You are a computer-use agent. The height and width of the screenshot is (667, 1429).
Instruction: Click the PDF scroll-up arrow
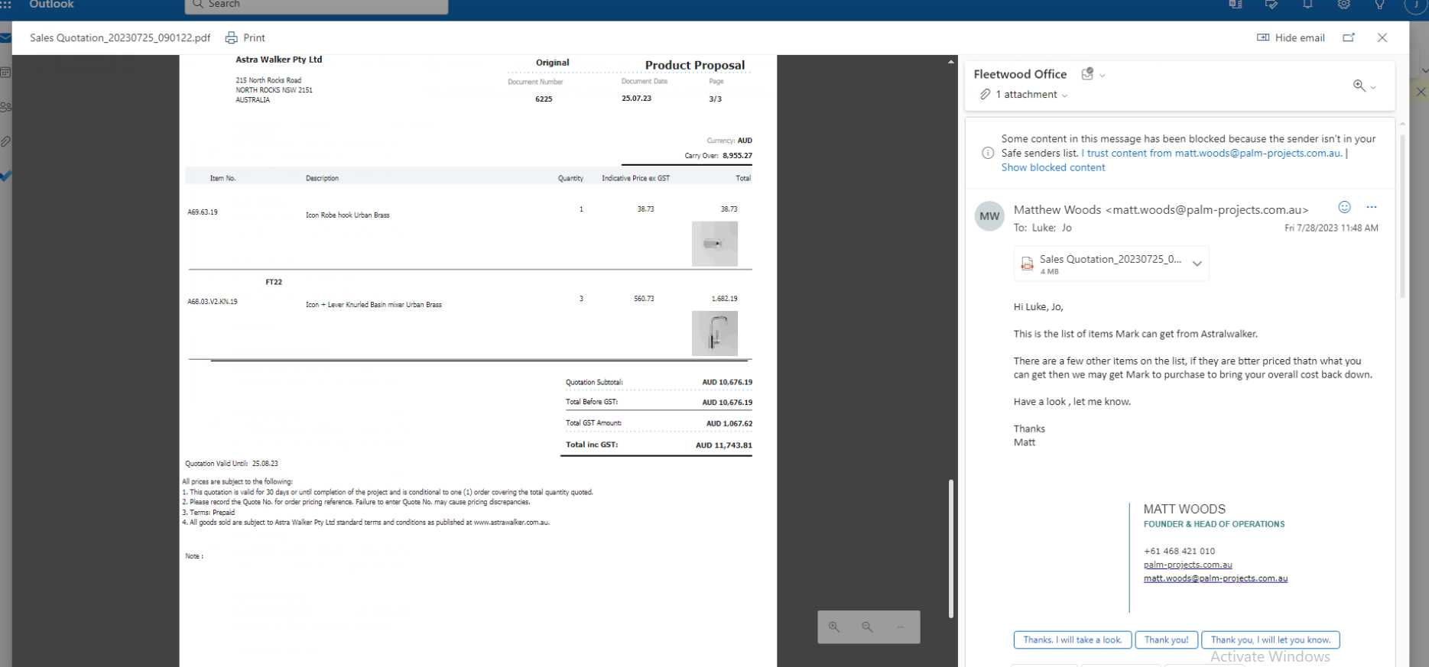click(951, 61)
